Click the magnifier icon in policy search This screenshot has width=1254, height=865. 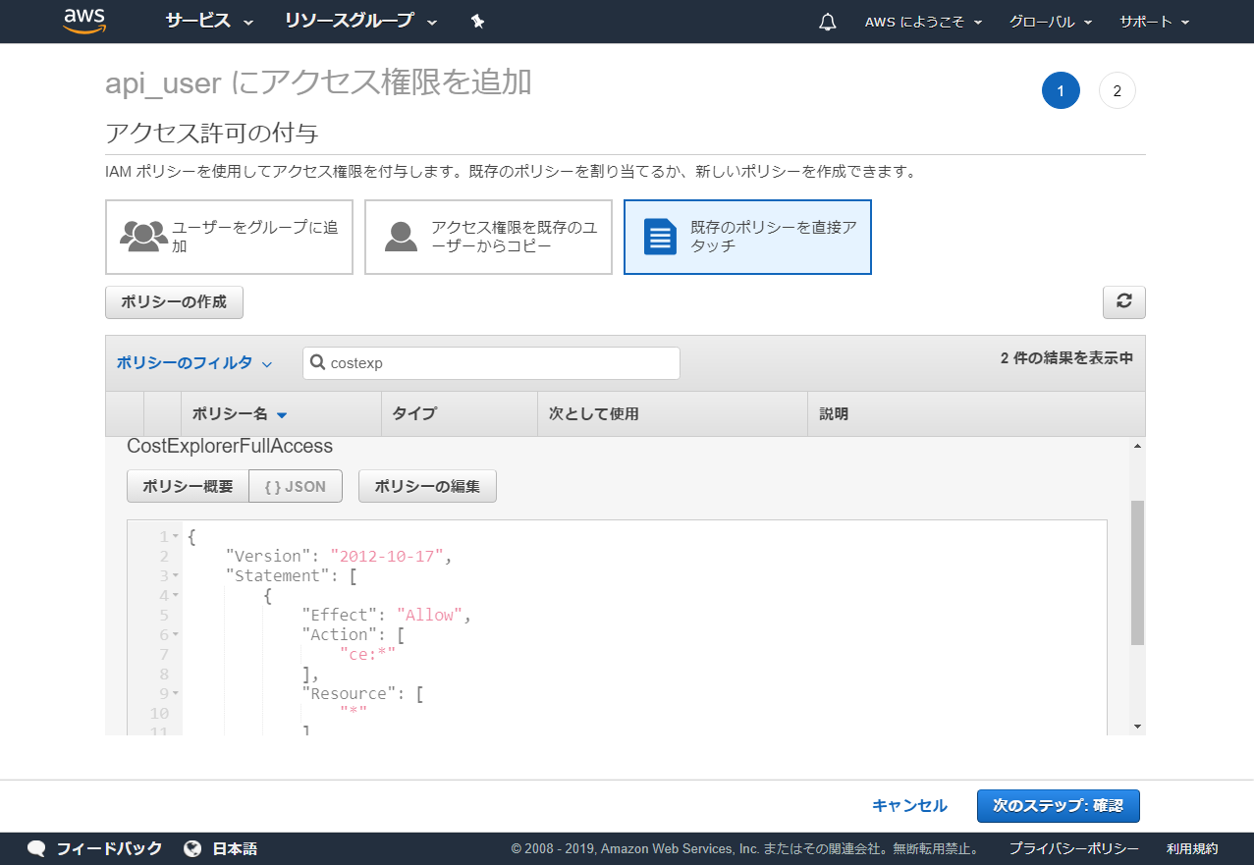click(318, 362)
